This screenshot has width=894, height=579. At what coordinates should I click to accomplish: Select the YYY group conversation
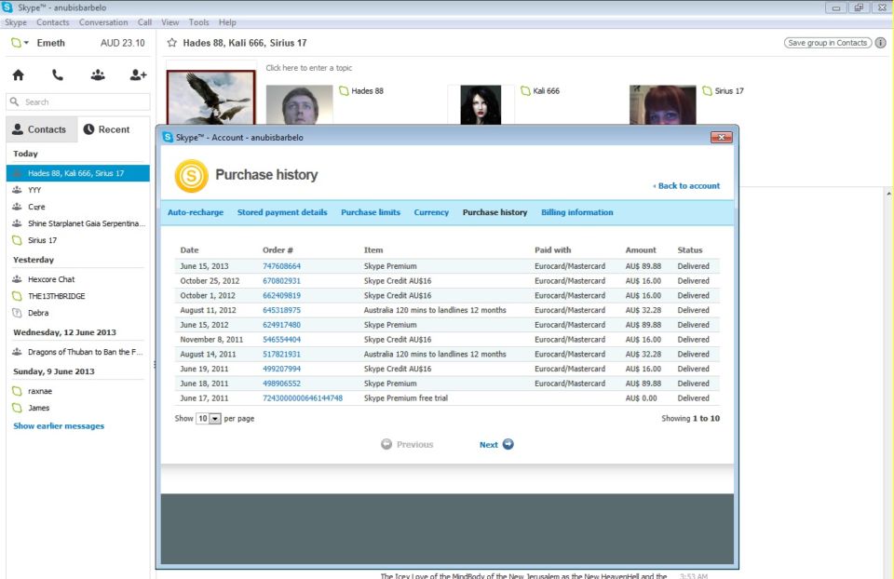[78, 190]
